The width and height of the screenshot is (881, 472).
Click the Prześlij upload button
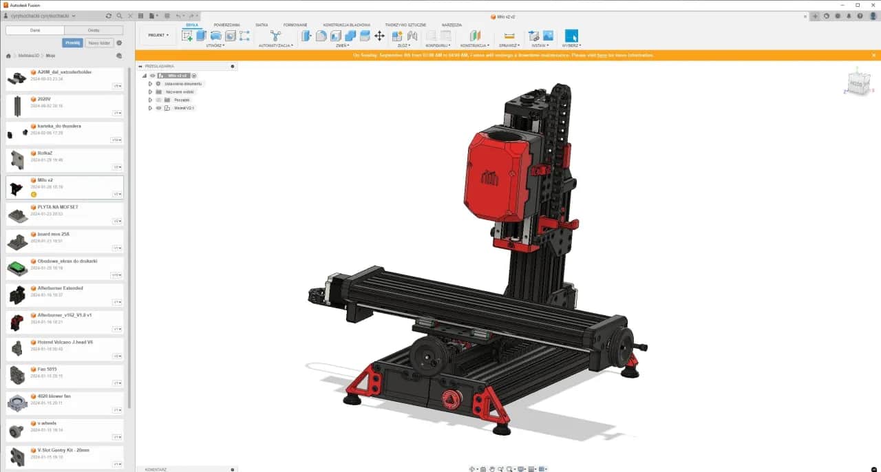pos(72,43)
